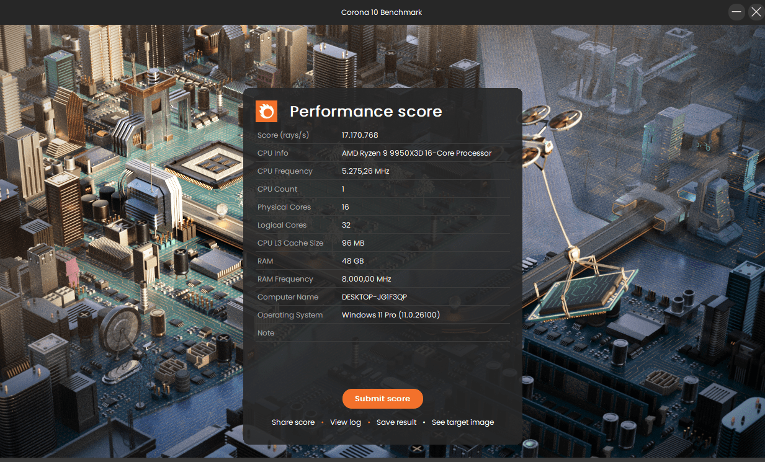Click the Operating System label
The height and width of the screenshot is (462, 765).
[x=290, y=315]
